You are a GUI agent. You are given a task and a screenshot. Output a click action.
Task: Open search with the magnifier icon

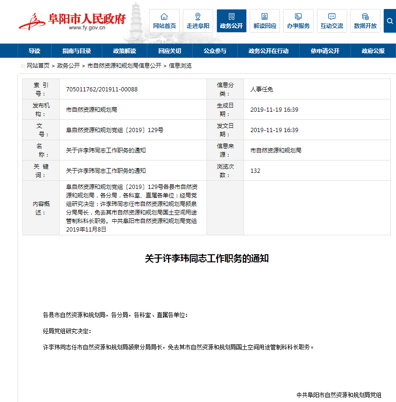390,21
